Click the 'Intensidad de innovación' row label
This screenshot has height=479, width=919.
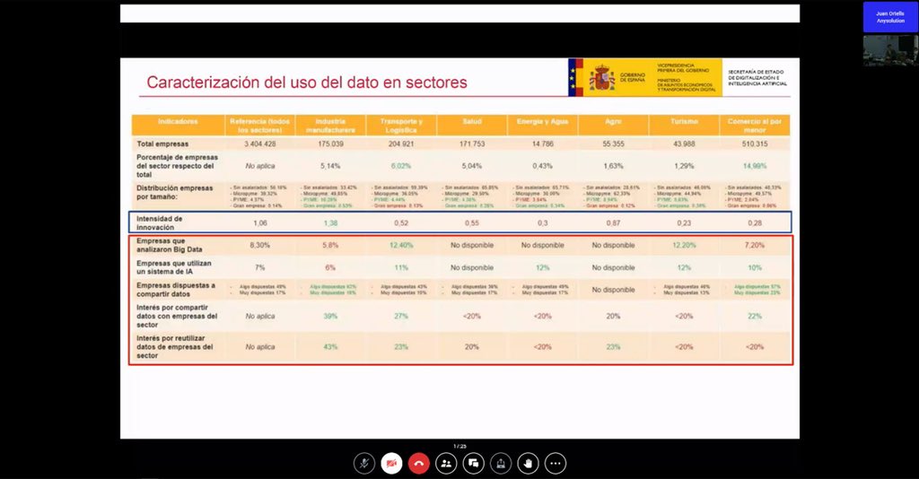point(160,223)
